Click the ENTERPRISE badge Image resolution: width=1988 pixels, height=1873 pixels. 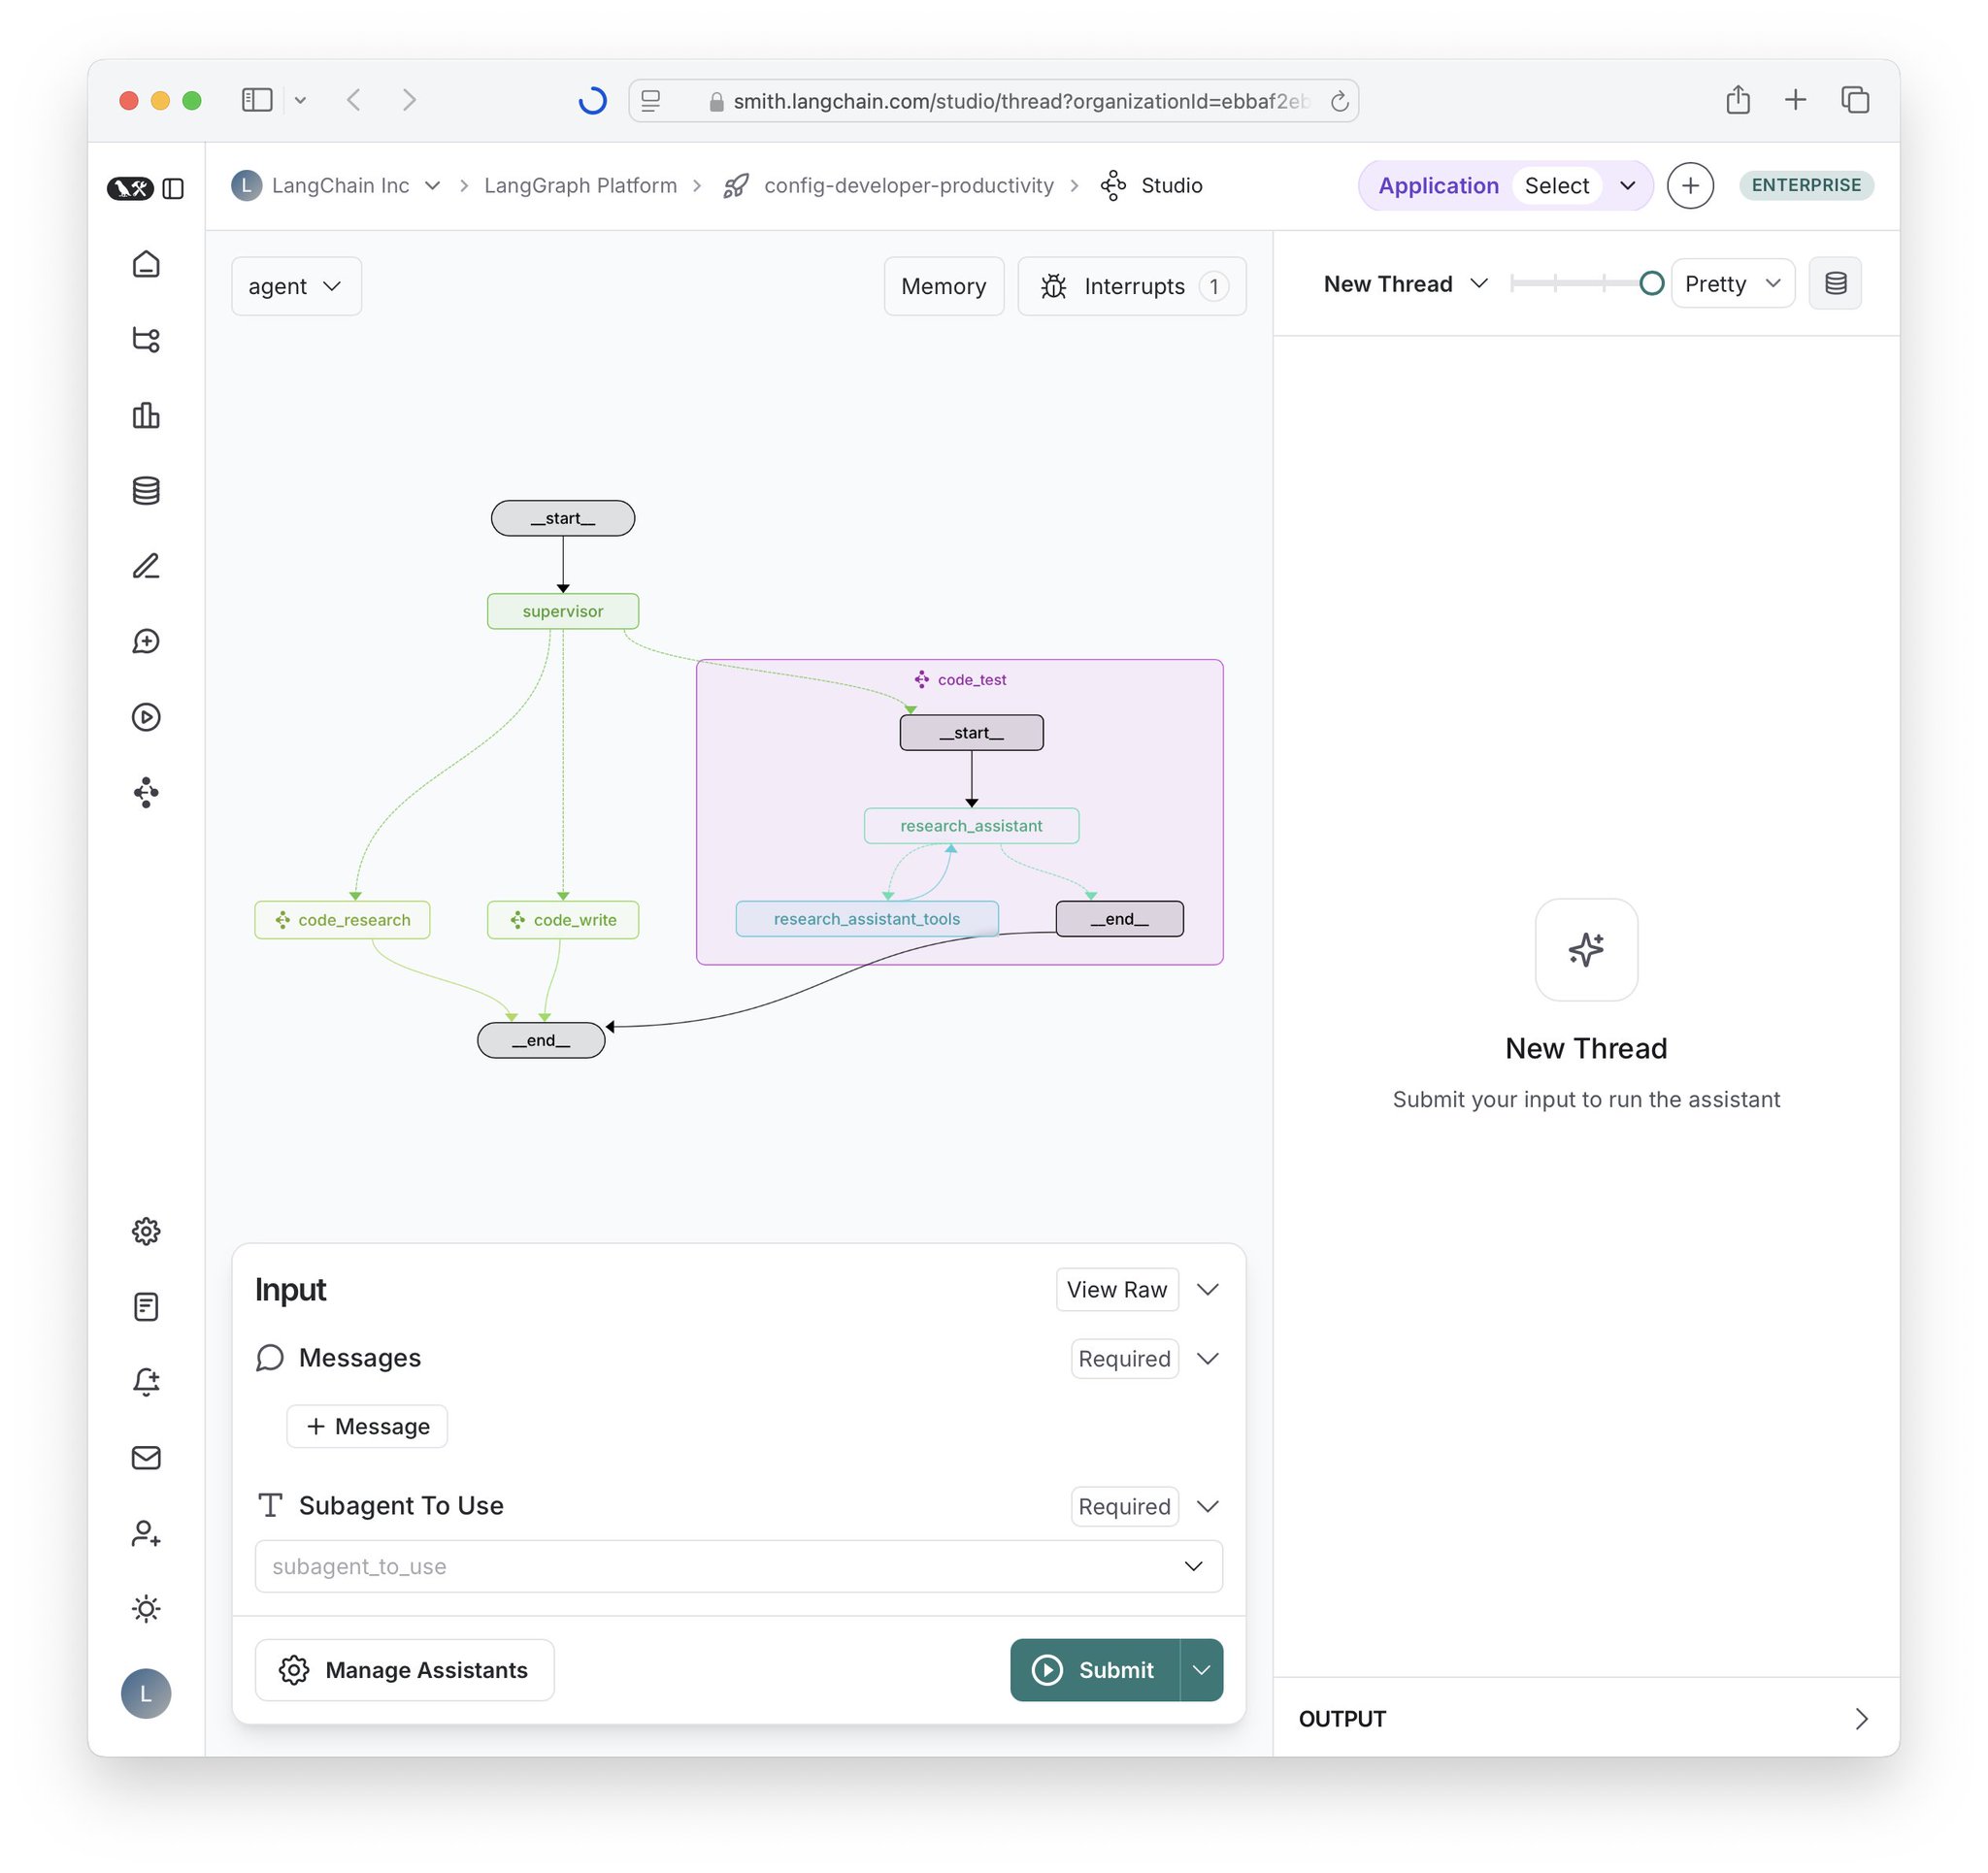[1805, 186]
